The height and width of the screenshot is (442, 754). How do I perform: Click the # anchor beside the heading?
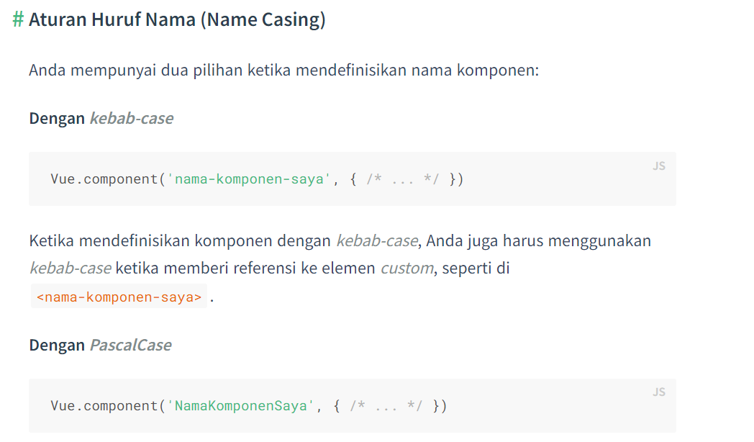pyautogui.click(x=18, y=19)
